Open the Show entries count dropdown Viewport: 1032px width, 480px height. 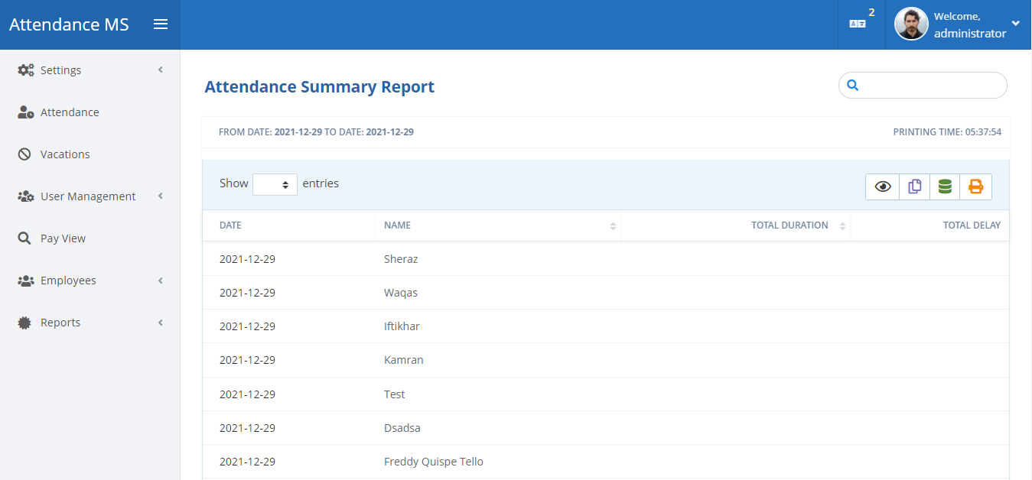pos(275,184)
